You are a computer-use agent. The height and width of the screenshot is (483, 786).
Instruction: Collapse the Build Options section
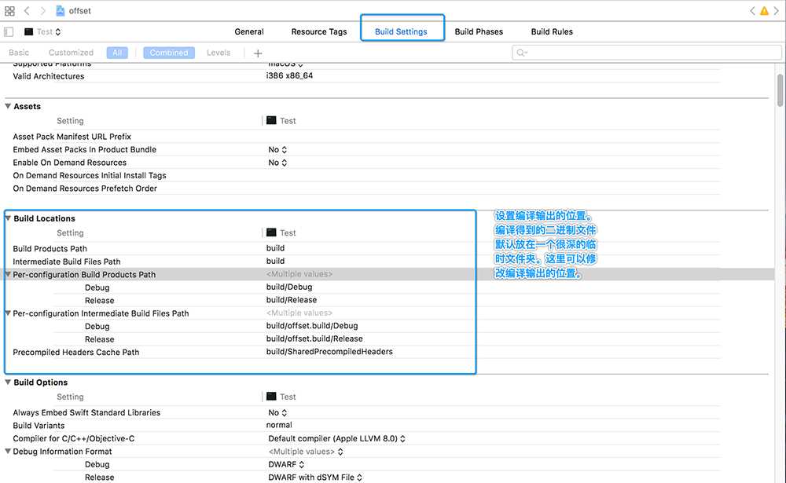(x=8, y=382)
